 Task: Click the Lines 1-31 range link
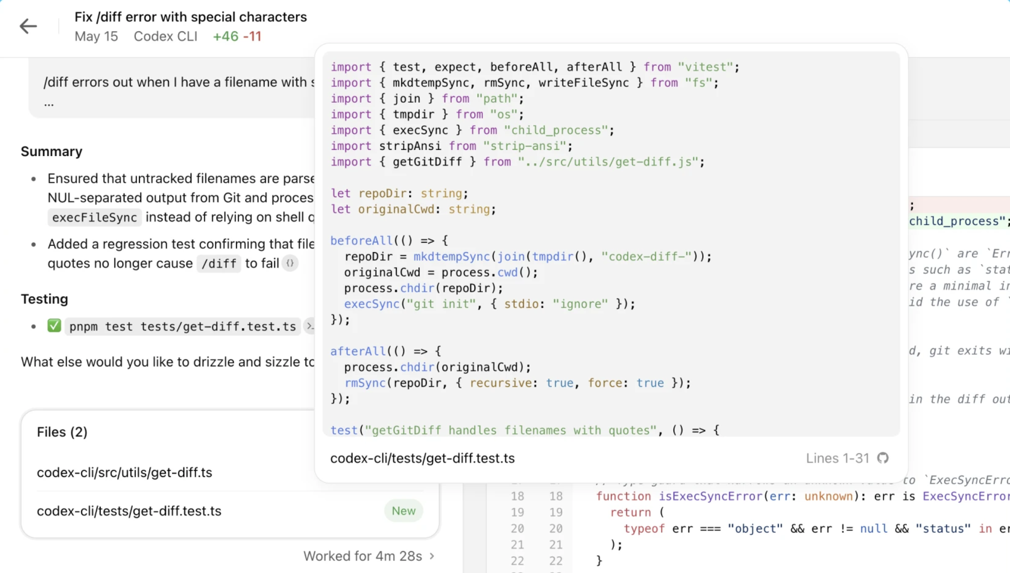(x=838, y=458)
